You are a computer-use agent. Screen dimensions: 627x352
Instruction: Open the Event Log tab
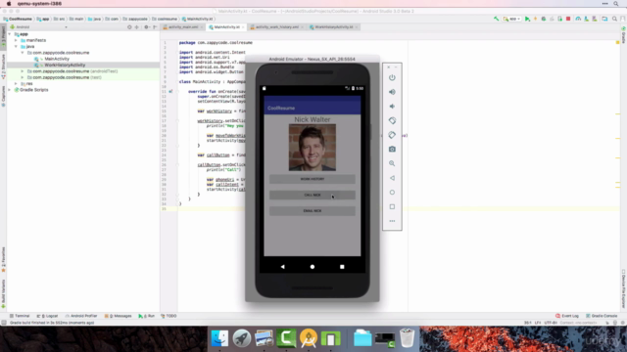click(567, 316)
